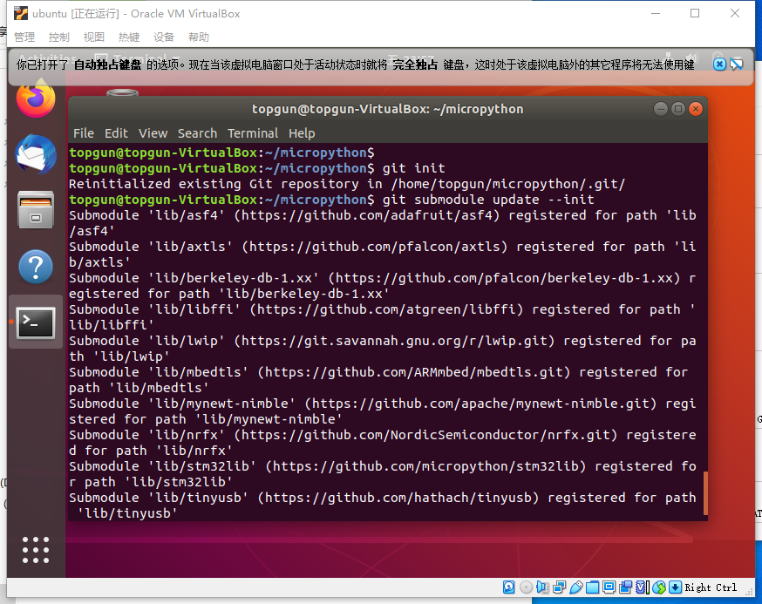
Task: Click the NordicSemiconductor nrfx URL text
Action: pos(425,435)
